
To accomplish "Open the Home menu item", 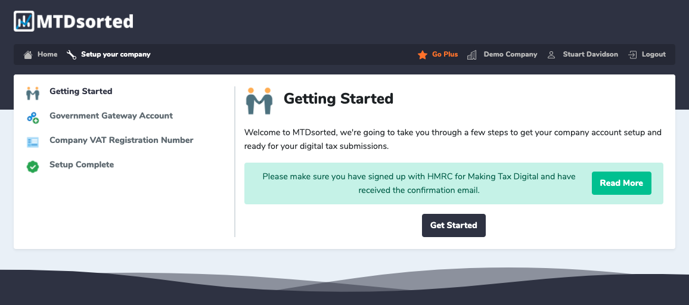I will click(x=48, y=54).
